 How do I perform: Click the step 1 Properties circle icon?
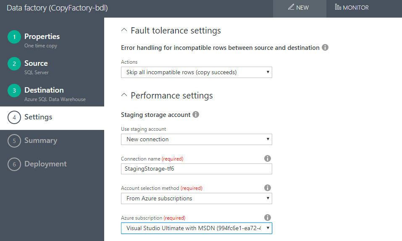coord(14,37)
